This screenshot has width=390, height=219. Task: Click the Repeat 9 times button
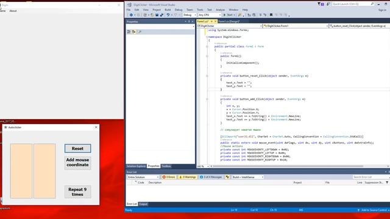click(x=77, y=192)
